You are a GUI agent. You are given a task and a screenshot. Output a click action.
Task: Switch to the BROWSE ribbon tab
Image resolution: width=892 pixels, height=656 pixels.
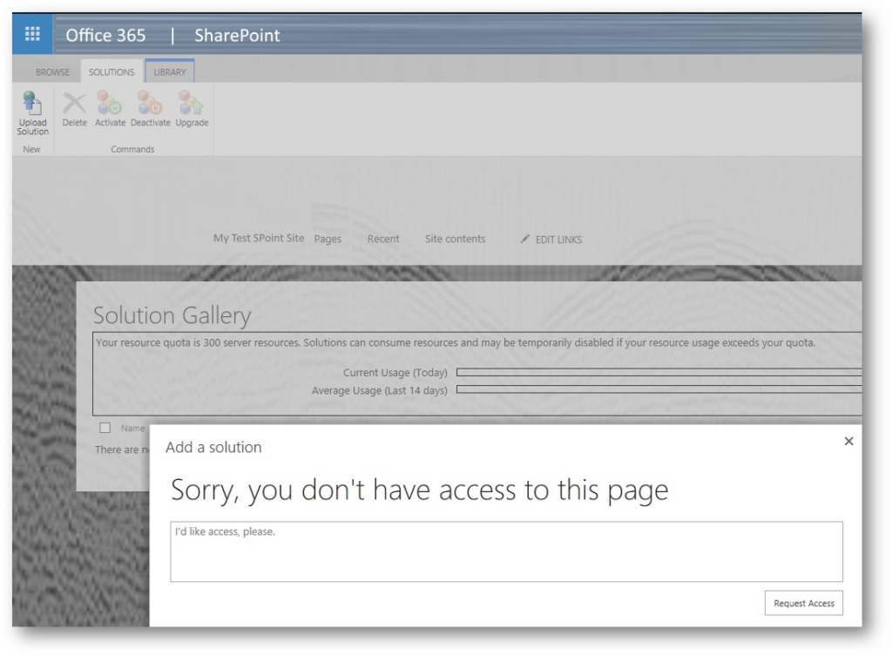(x=52, y=71)
